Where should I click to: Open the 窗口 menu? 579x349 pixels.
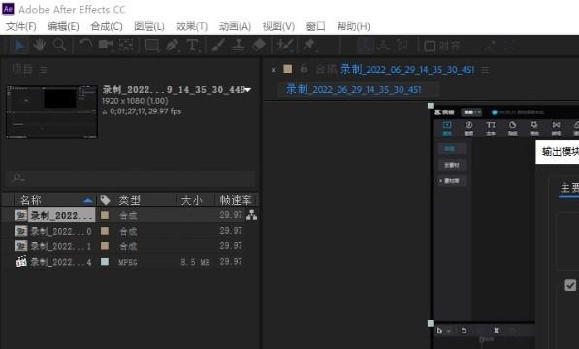[x=316, y=26]
